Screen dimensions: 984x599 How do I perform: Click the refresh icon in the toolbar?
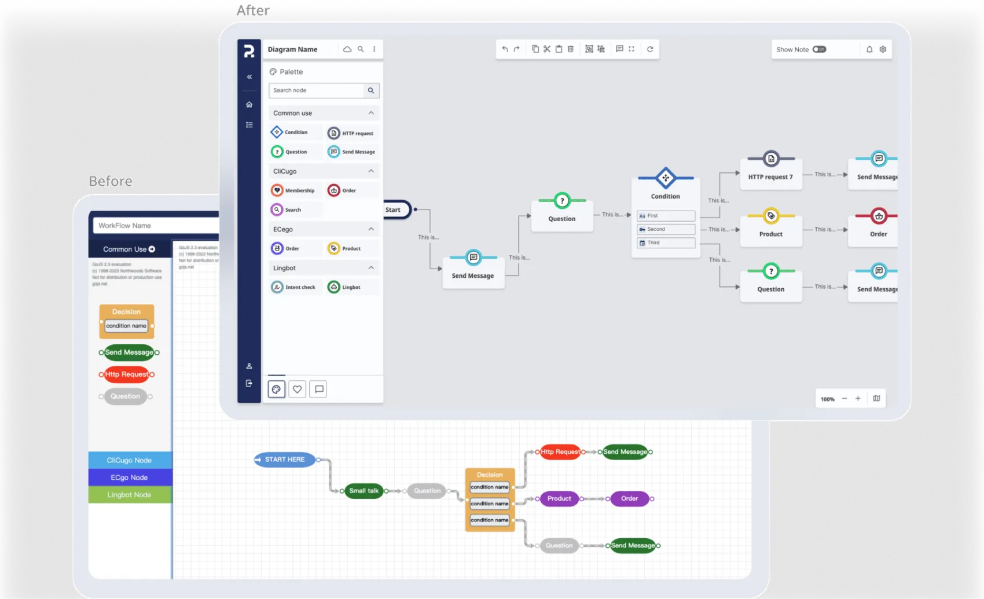tap(650, 49)
